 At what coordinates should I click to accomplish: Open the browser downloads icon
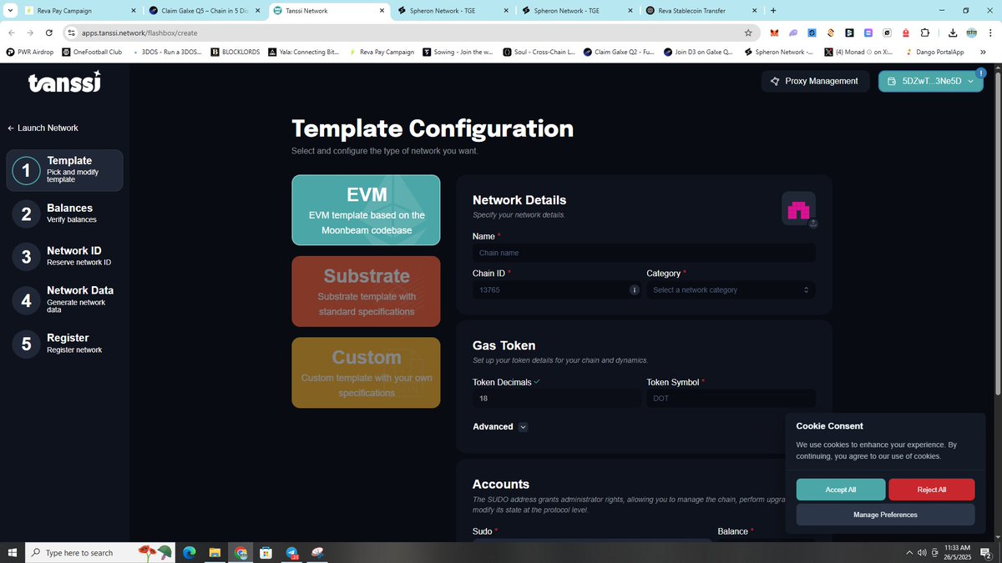[x=954, y=33]
